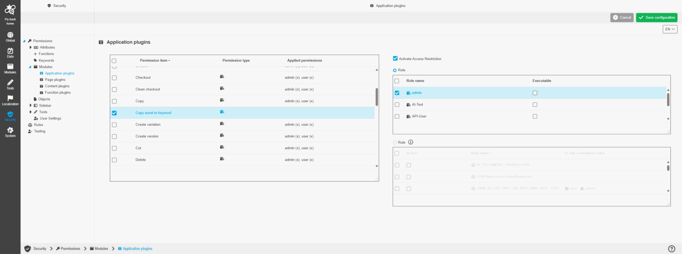This screenshot has width=682, height=254.
Task: Click the Save configuration button
Action: (x=656, y=17)
